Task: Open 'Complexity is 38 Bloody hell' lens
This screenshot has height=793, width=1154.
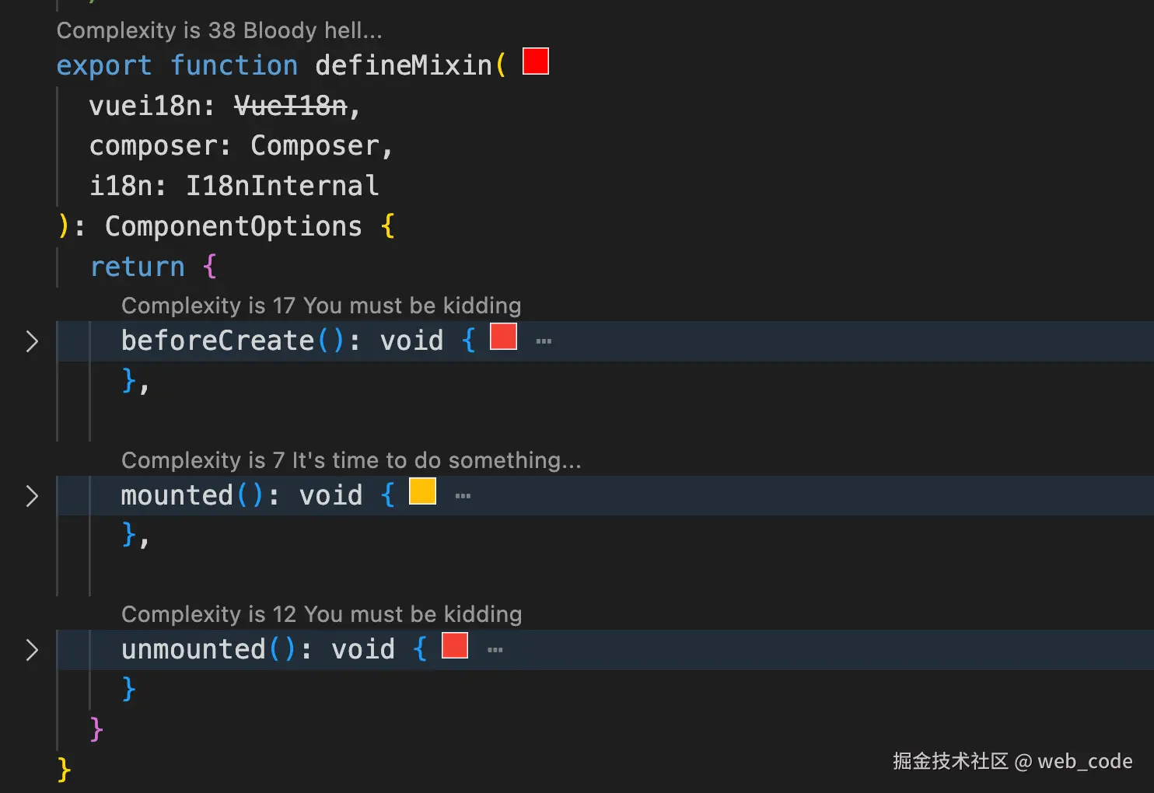Action: [x=219, y=30]
